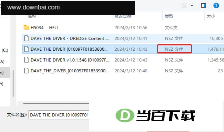Sort by the 类型 column header
The image size is (224, 132).
coord(169,16)
